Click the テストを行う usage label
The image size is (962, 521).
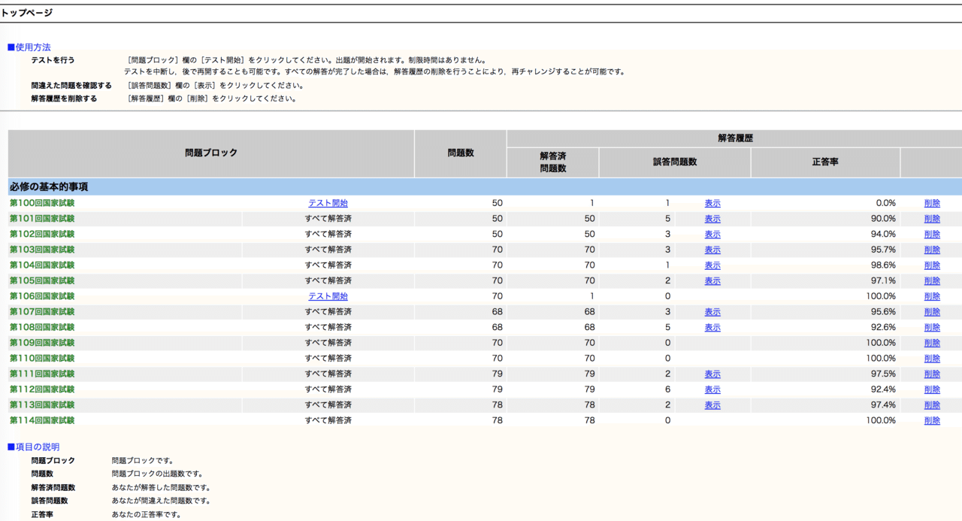53,60
